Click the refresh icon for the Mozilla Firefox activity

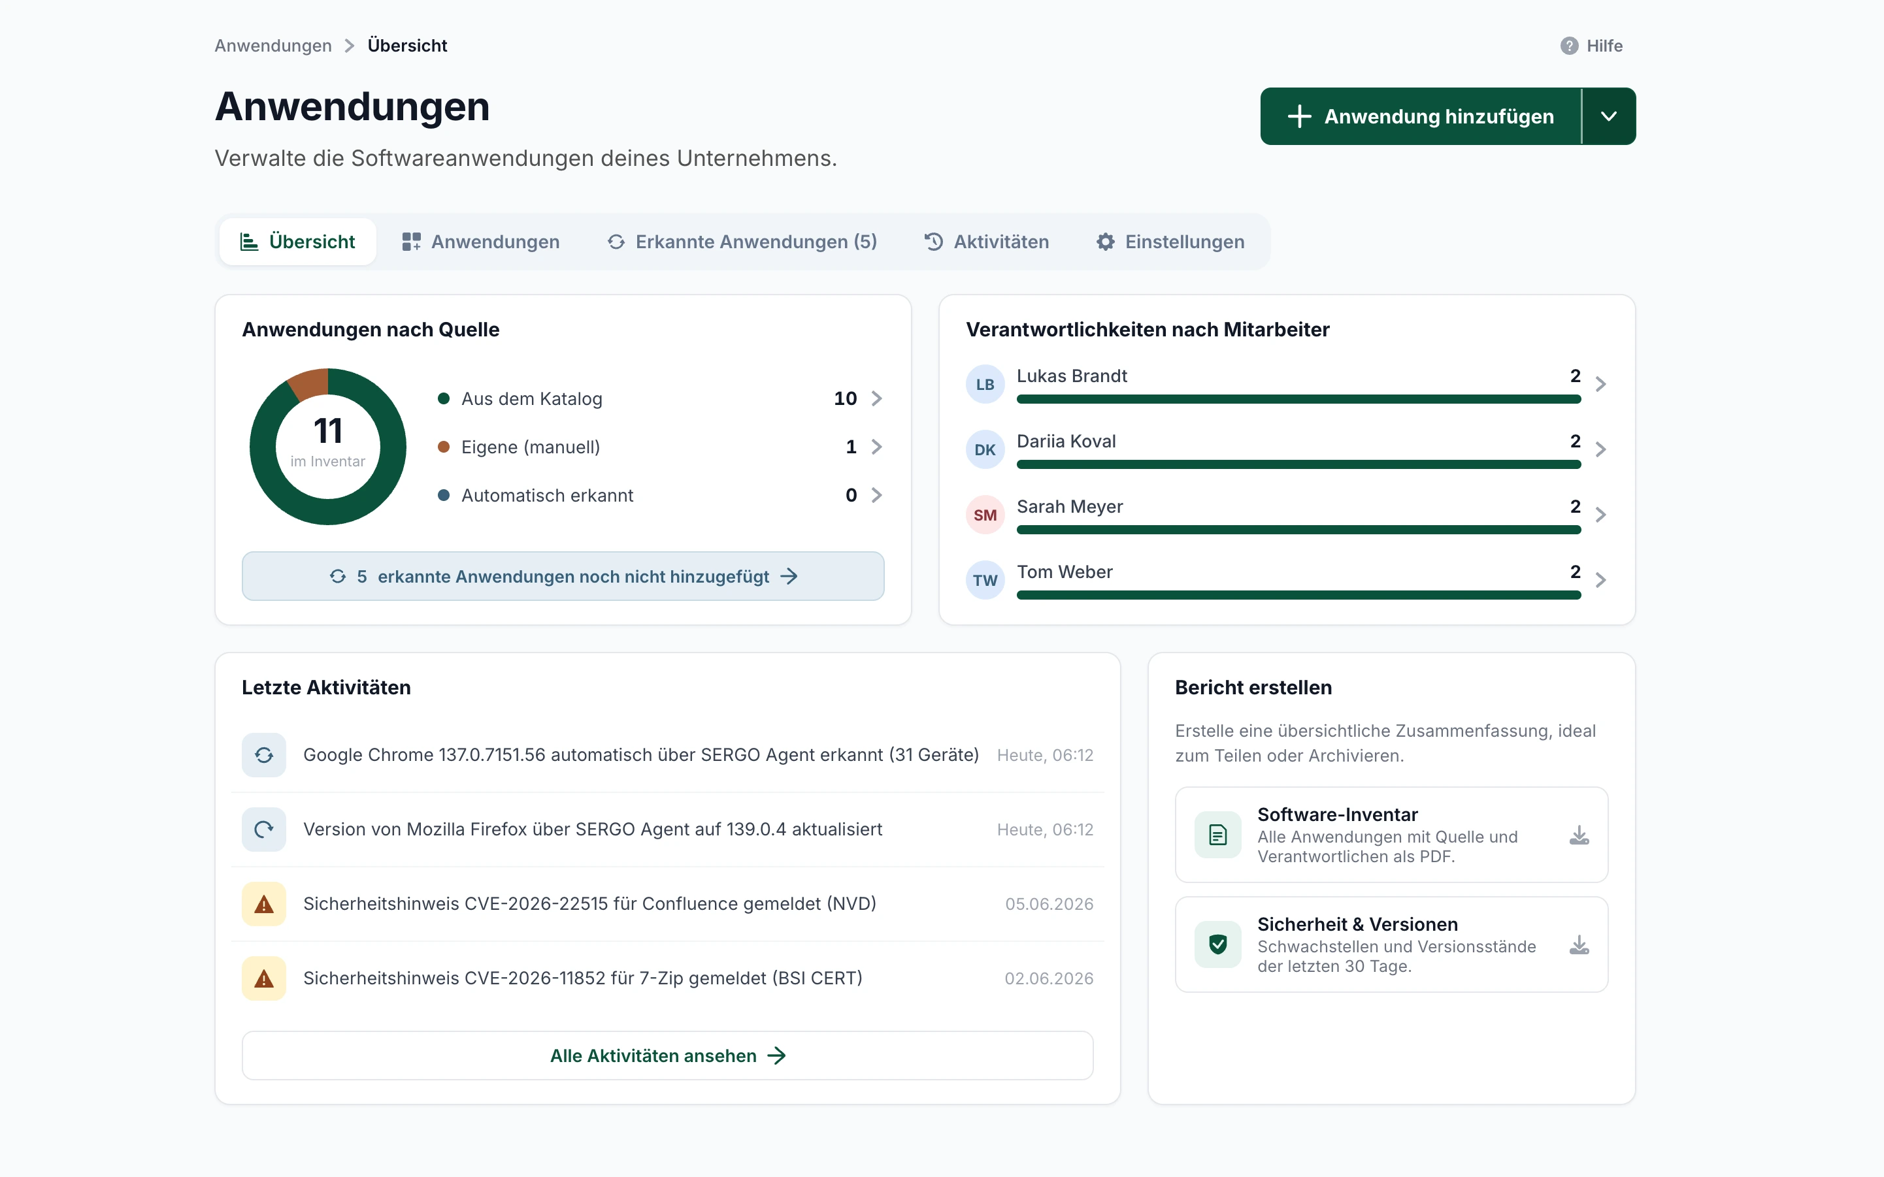point(264,830)
